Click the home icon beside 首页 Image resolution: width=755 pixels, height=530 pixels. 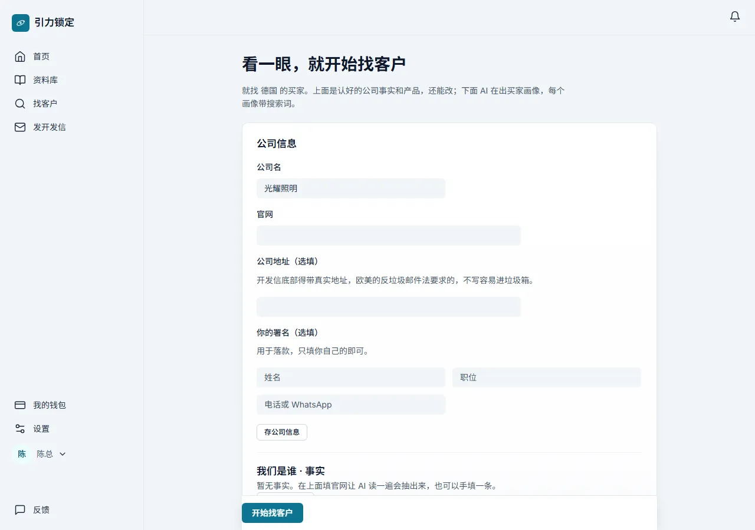point(20,57)
